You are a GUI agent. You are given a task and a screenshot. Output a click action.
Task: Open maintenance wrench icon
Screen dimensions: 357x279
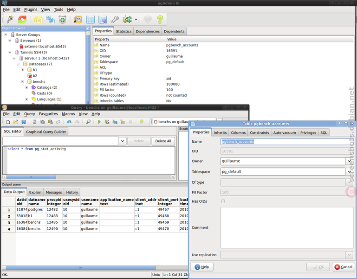(115, 20)
